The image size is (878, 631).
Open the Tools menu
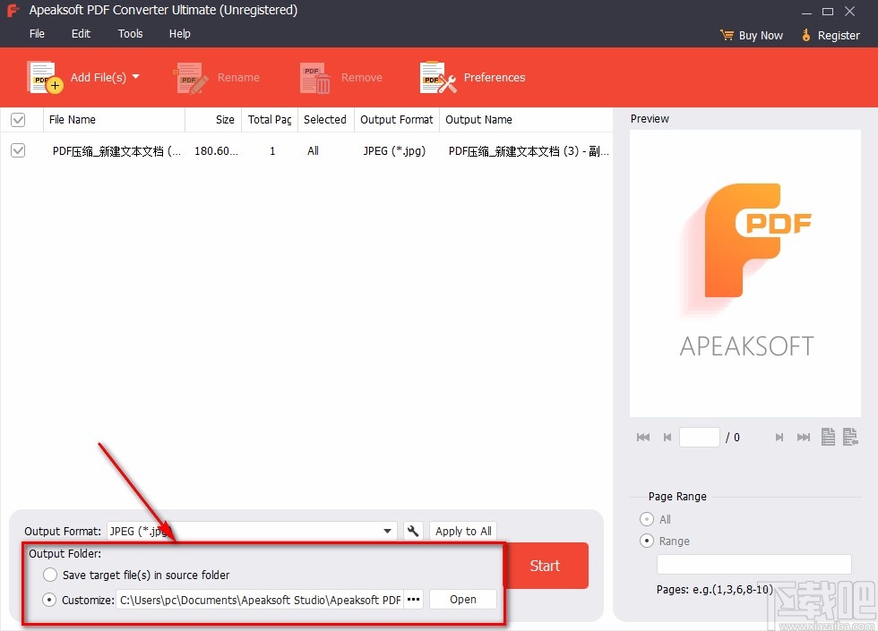click(130, 33)
